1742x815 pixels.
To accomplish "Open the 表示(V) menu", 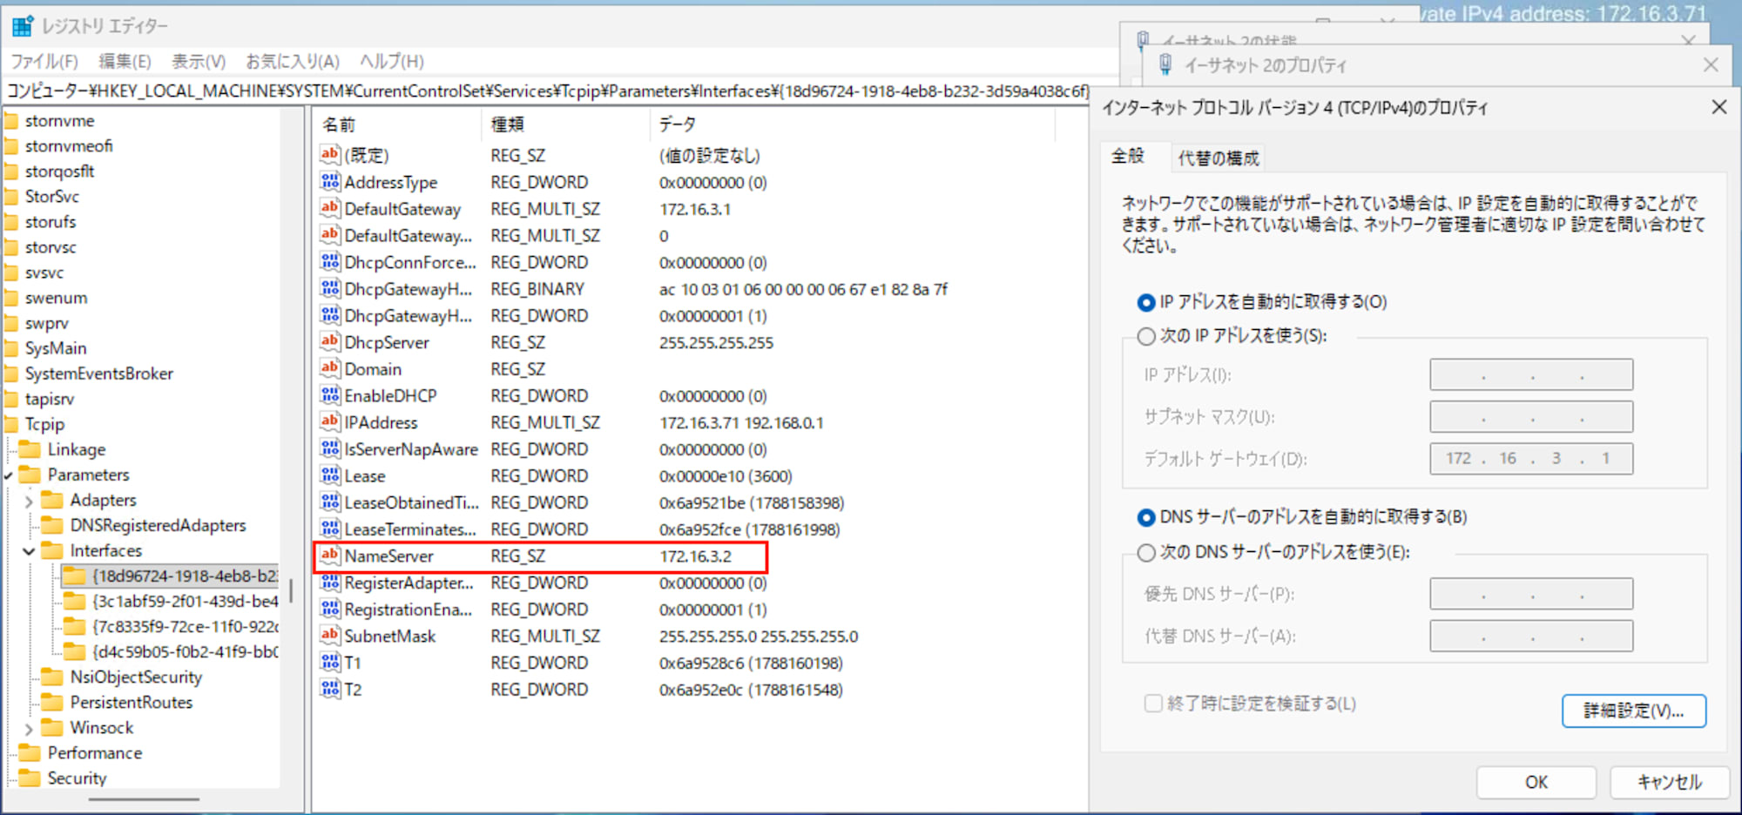I will [199, 61].
